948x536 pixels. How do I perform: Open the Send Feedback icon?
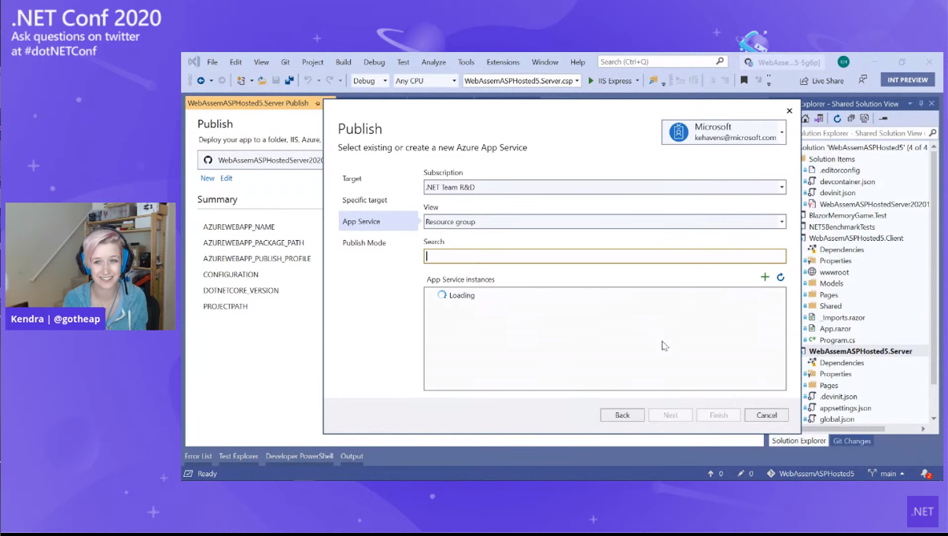coord(863,79)
